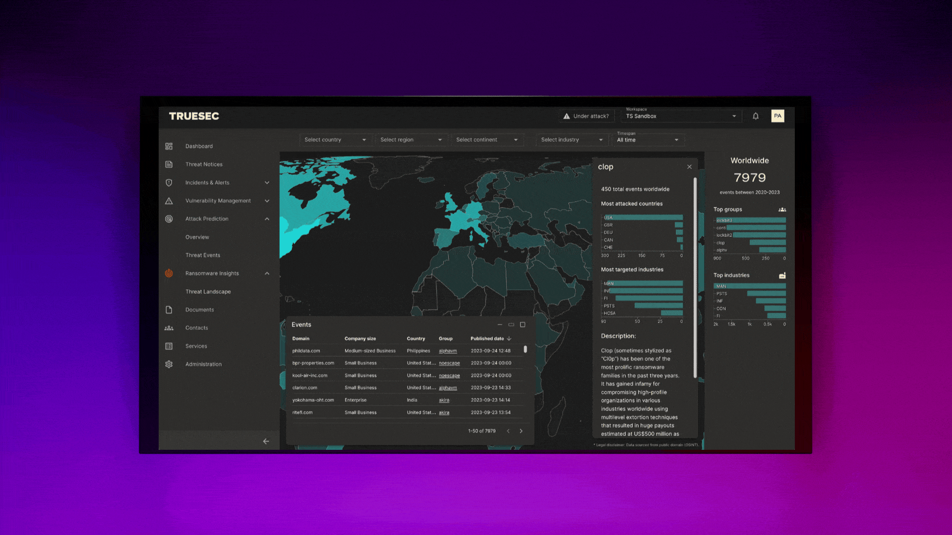Click the clop group link in events table
The height and width of the screenshot is (535, 952).
coord(718,242)
